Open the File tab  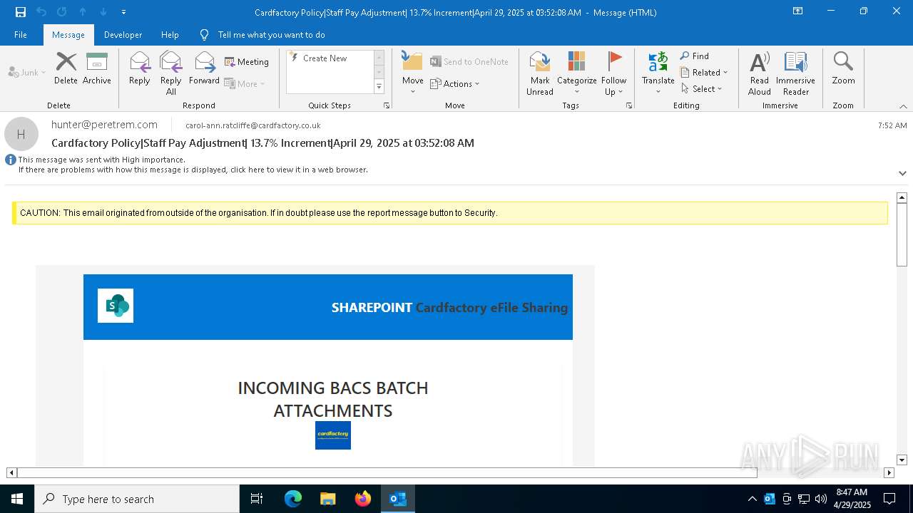point(21,35)
